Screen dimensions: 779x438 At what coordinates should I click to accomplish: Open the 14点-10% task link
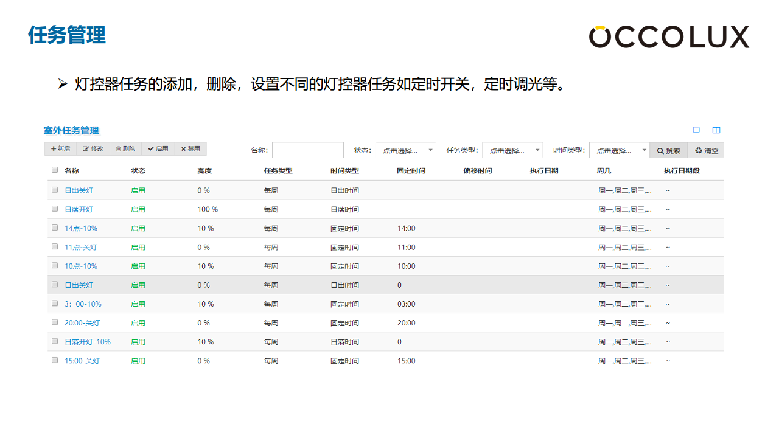click(x=81, y=228)
